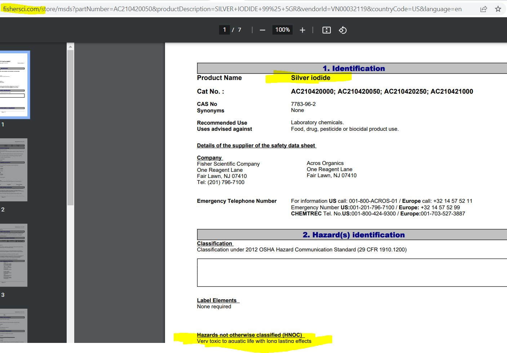Click the PDF page number input box

(224, 30)
